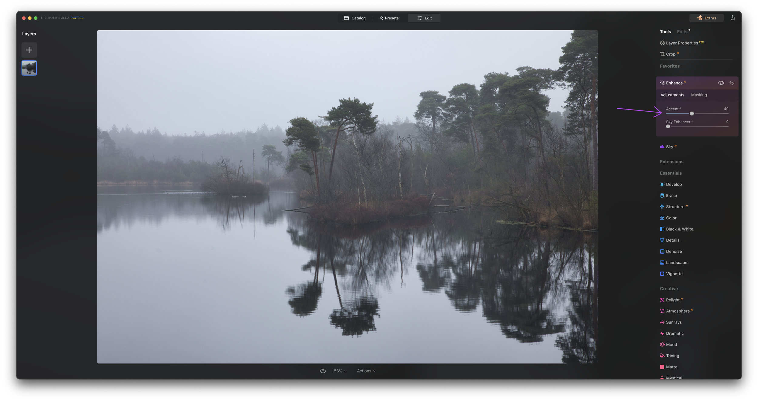Open Layer Properties tool
This screenshot has height=401, width=758.
coord(682,43)
